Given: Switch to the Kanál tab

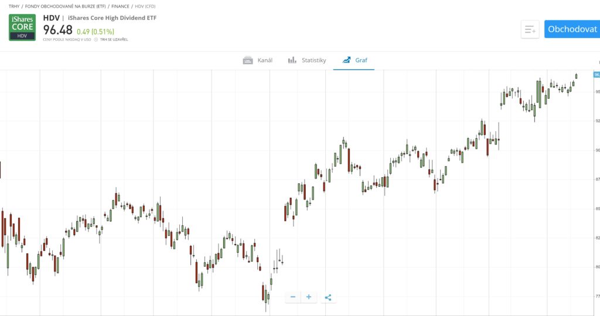Looking at the screenshot, I should tap(258, 60).
